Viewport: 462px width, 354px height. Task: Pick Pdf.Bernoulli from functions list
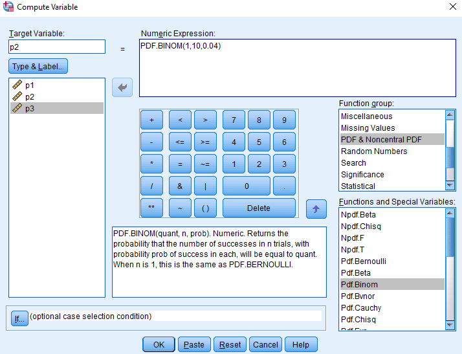363,261
